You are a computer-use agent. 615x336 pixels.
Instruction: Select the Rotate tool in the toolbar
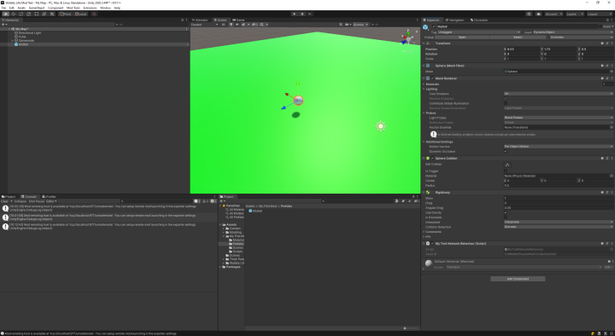pyautogui.click(x=20, y=14)
